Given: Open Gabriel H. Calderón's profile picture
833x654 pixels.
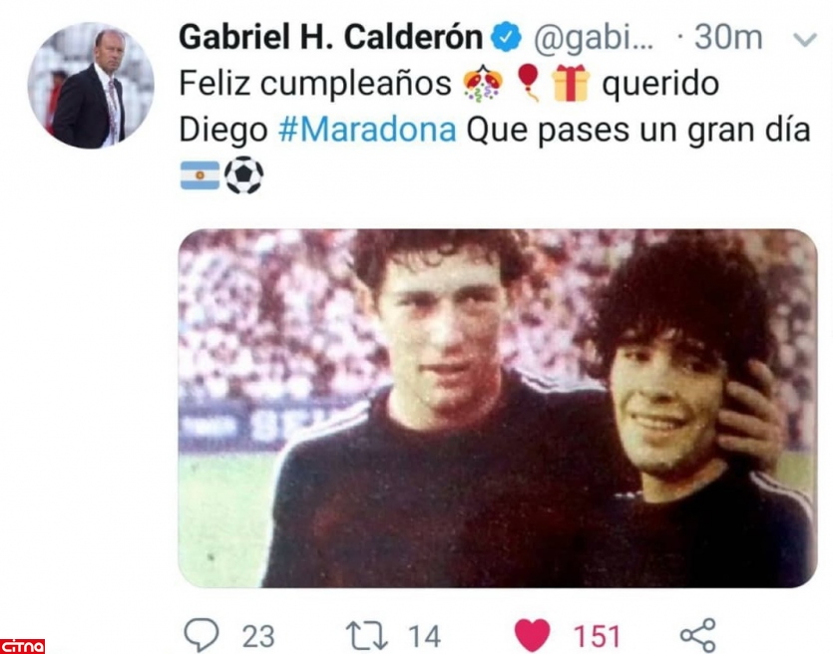Looking at the screenshot, I should [x=91, y=85].
